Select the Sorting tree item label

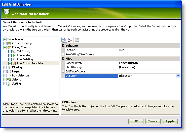click(x=16, y=84)
